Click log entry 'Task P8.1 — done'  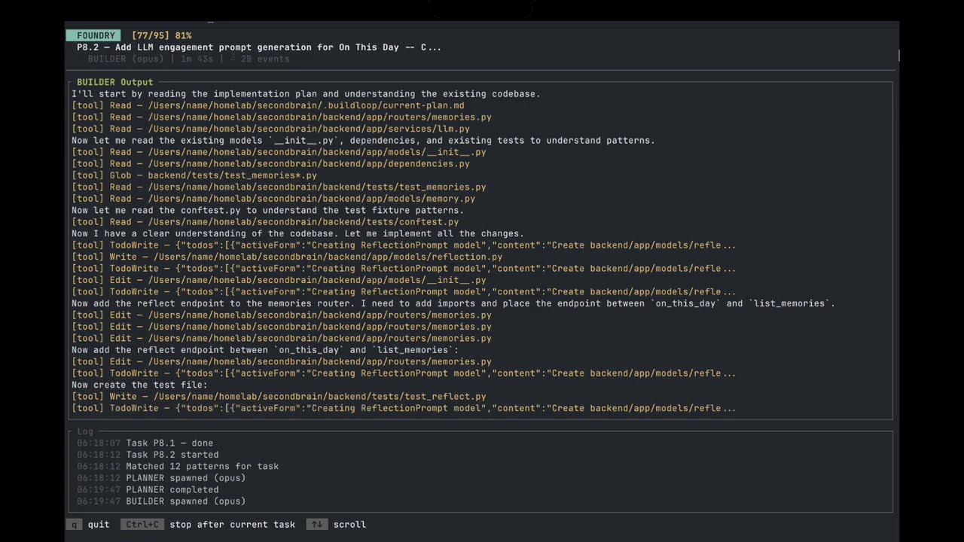169,443
